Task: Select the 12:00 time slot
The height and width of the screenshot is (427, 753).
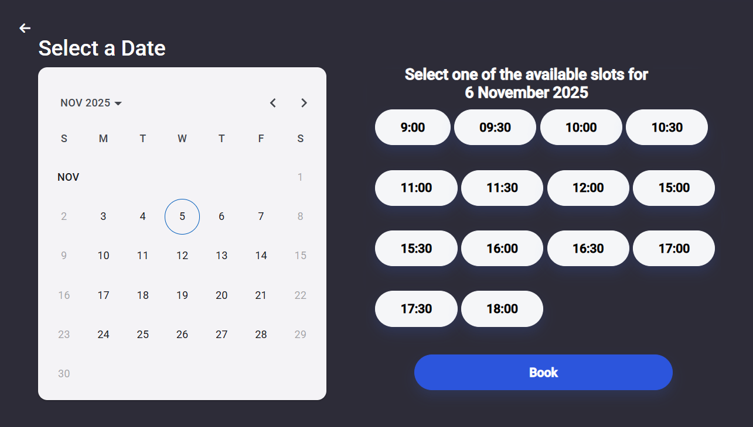Action: tap(588, 188)
